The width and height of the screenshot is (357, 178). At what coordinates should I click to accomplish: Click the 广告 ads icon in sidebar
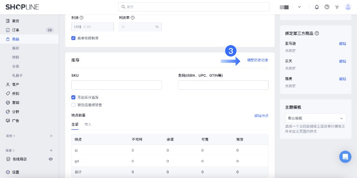tap(8, 121)
